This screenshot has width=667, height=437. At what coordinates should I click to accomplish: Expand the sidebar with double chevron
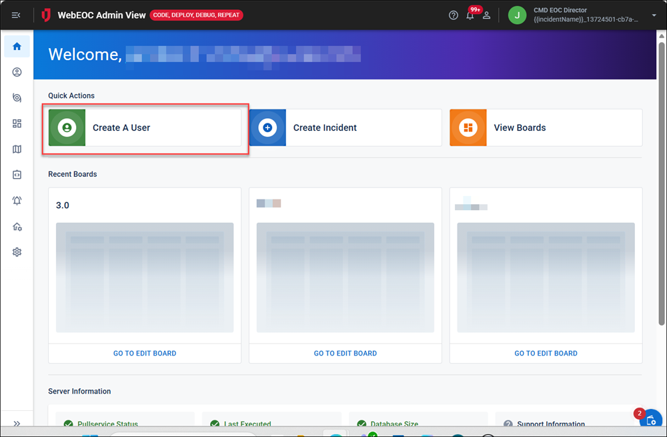point(17,424)
